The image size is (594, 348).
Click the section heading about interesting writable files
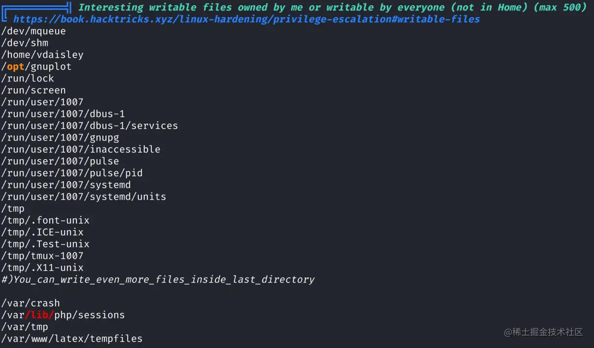point(332,7)
